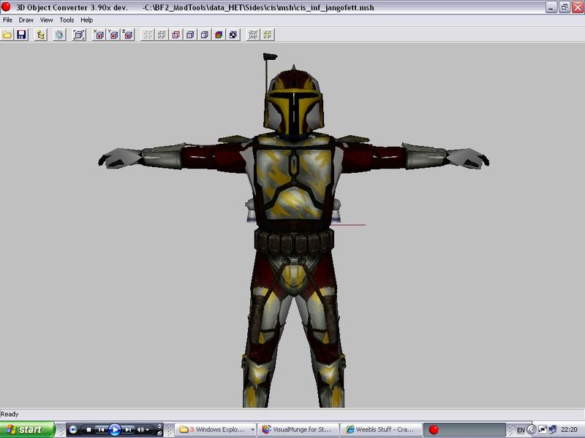Switch to Y axis view
This screenshot has width=585, height=438.
tap(113, 35)
